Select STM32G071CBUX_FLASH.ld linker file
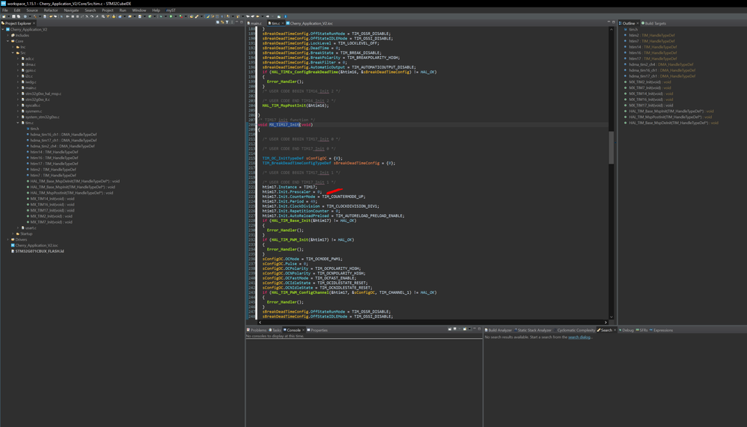This screenshot has height=427, width=747. [39, 251]
